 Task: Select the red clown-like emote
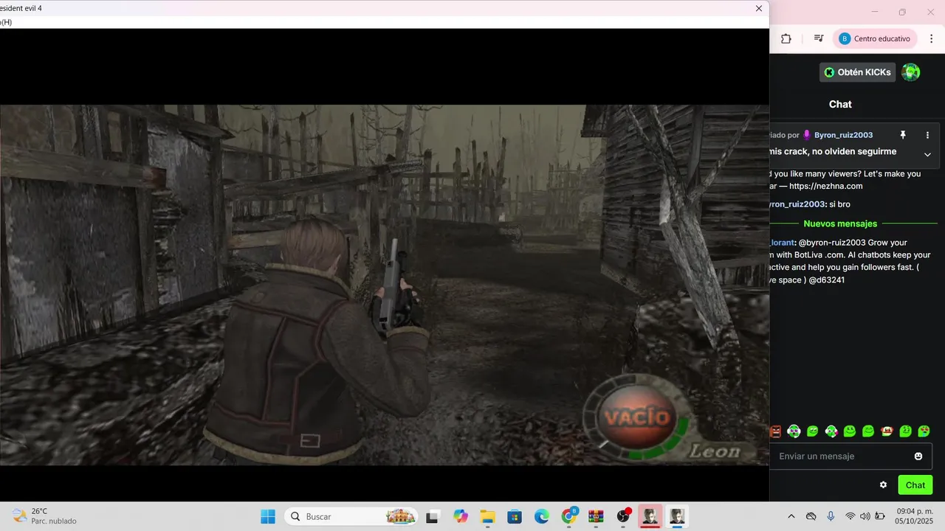(887, 431)
